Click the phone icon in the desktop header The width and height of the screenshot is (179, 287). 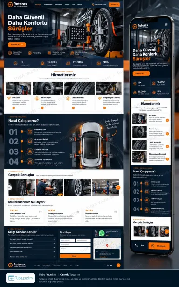[93, 4]
